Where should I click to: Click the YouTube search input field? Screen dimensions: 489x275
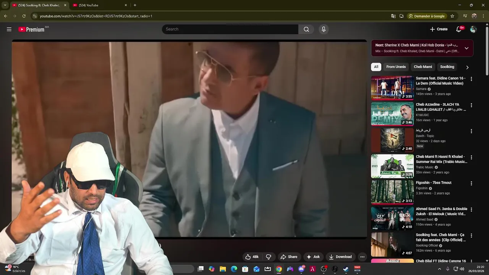pos(230,29)
